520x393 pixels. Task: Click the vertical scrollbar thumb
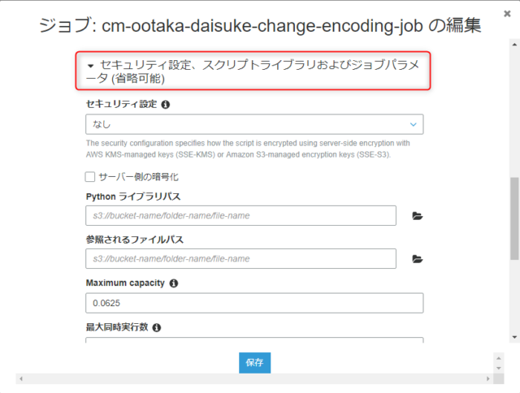[x=514, y=219]
